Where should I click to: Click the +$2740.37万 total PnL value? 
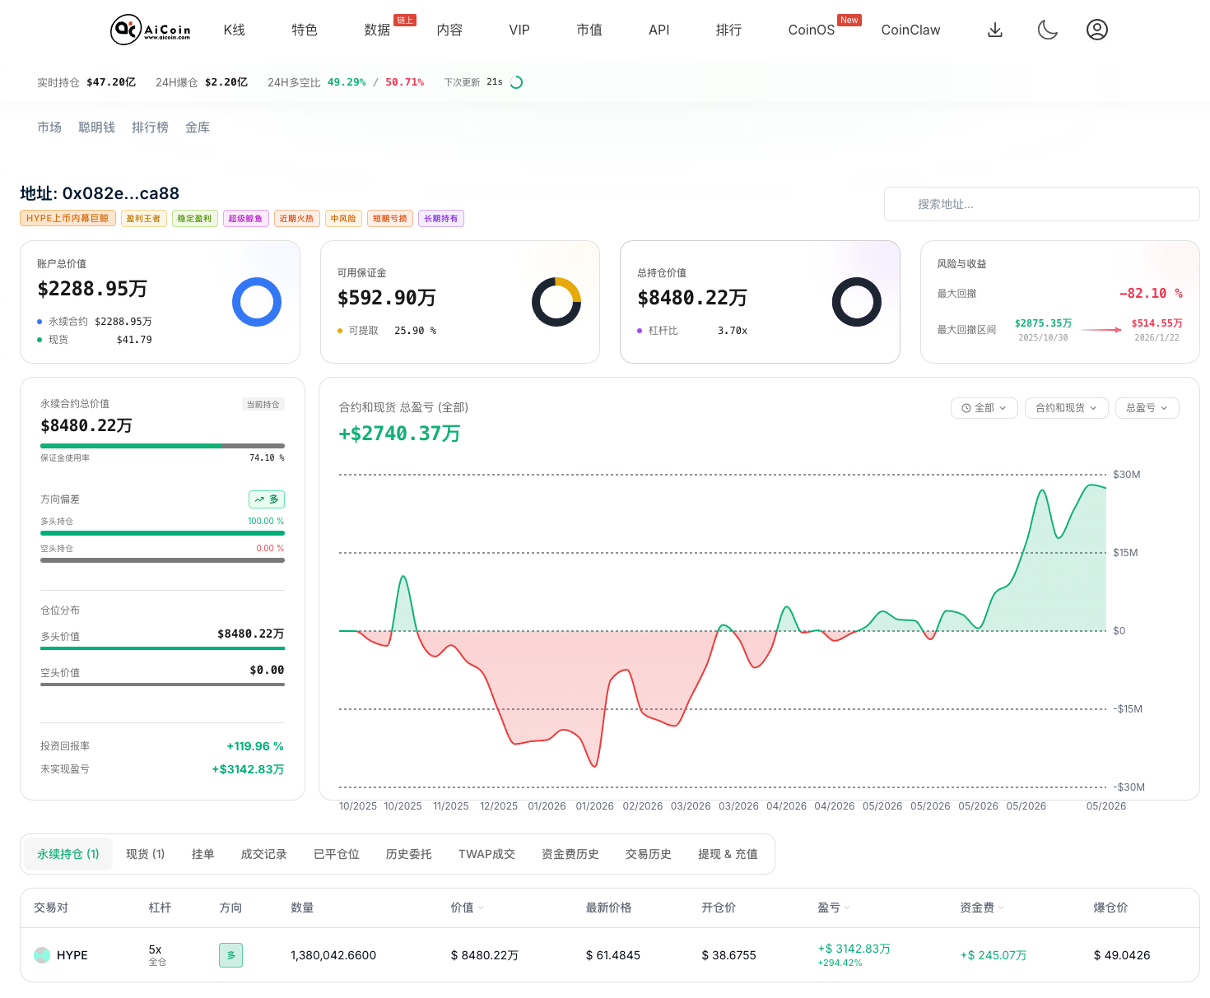tap(399, 434)
